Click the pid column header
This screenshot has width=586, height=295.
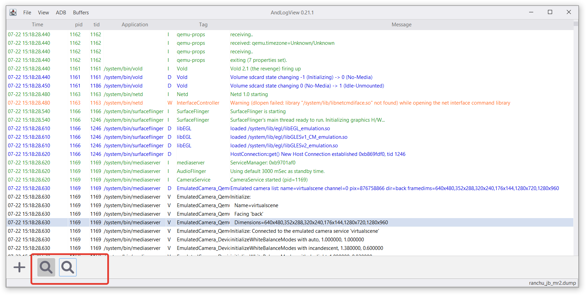click(79, 25)
